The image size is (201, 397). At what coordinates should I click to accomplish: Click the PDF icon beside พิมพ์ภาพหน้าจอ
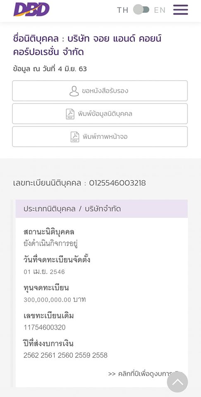[75, 137]
